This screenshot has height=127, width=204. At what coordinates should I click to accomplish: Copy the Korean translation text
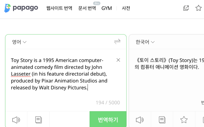[x=162, y=120]
